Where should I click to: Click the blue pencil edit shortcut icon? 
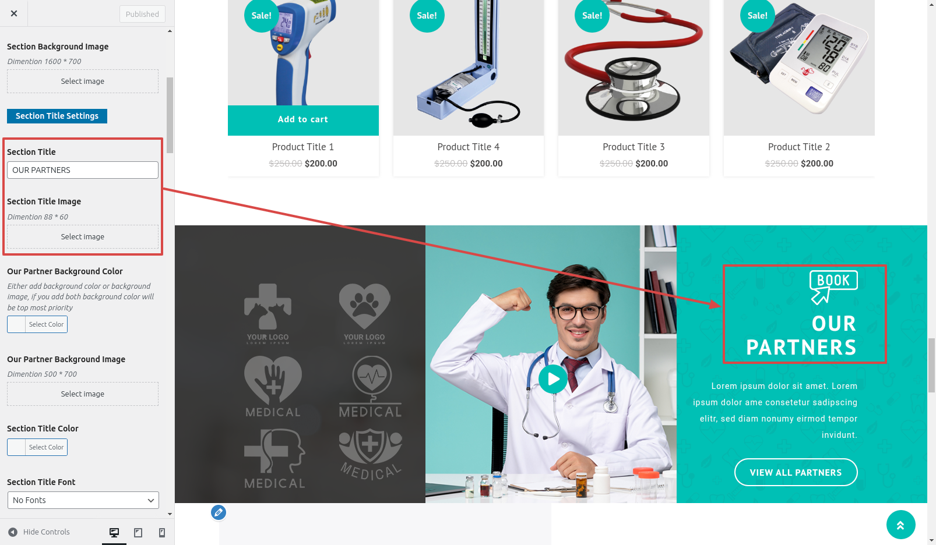219,512
